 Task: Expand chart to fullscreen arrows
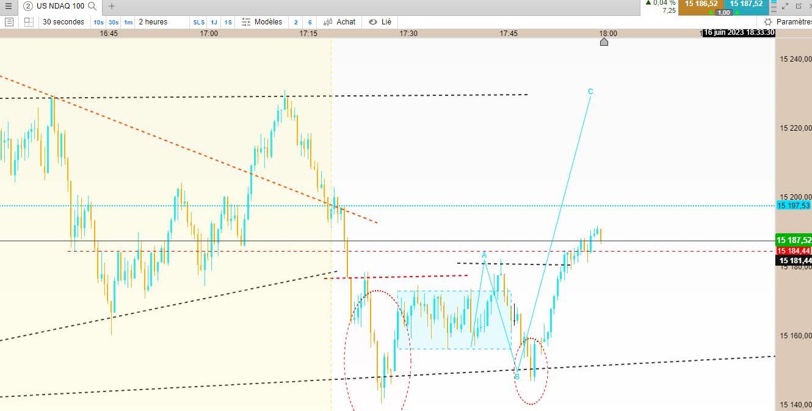pos(785,6)
